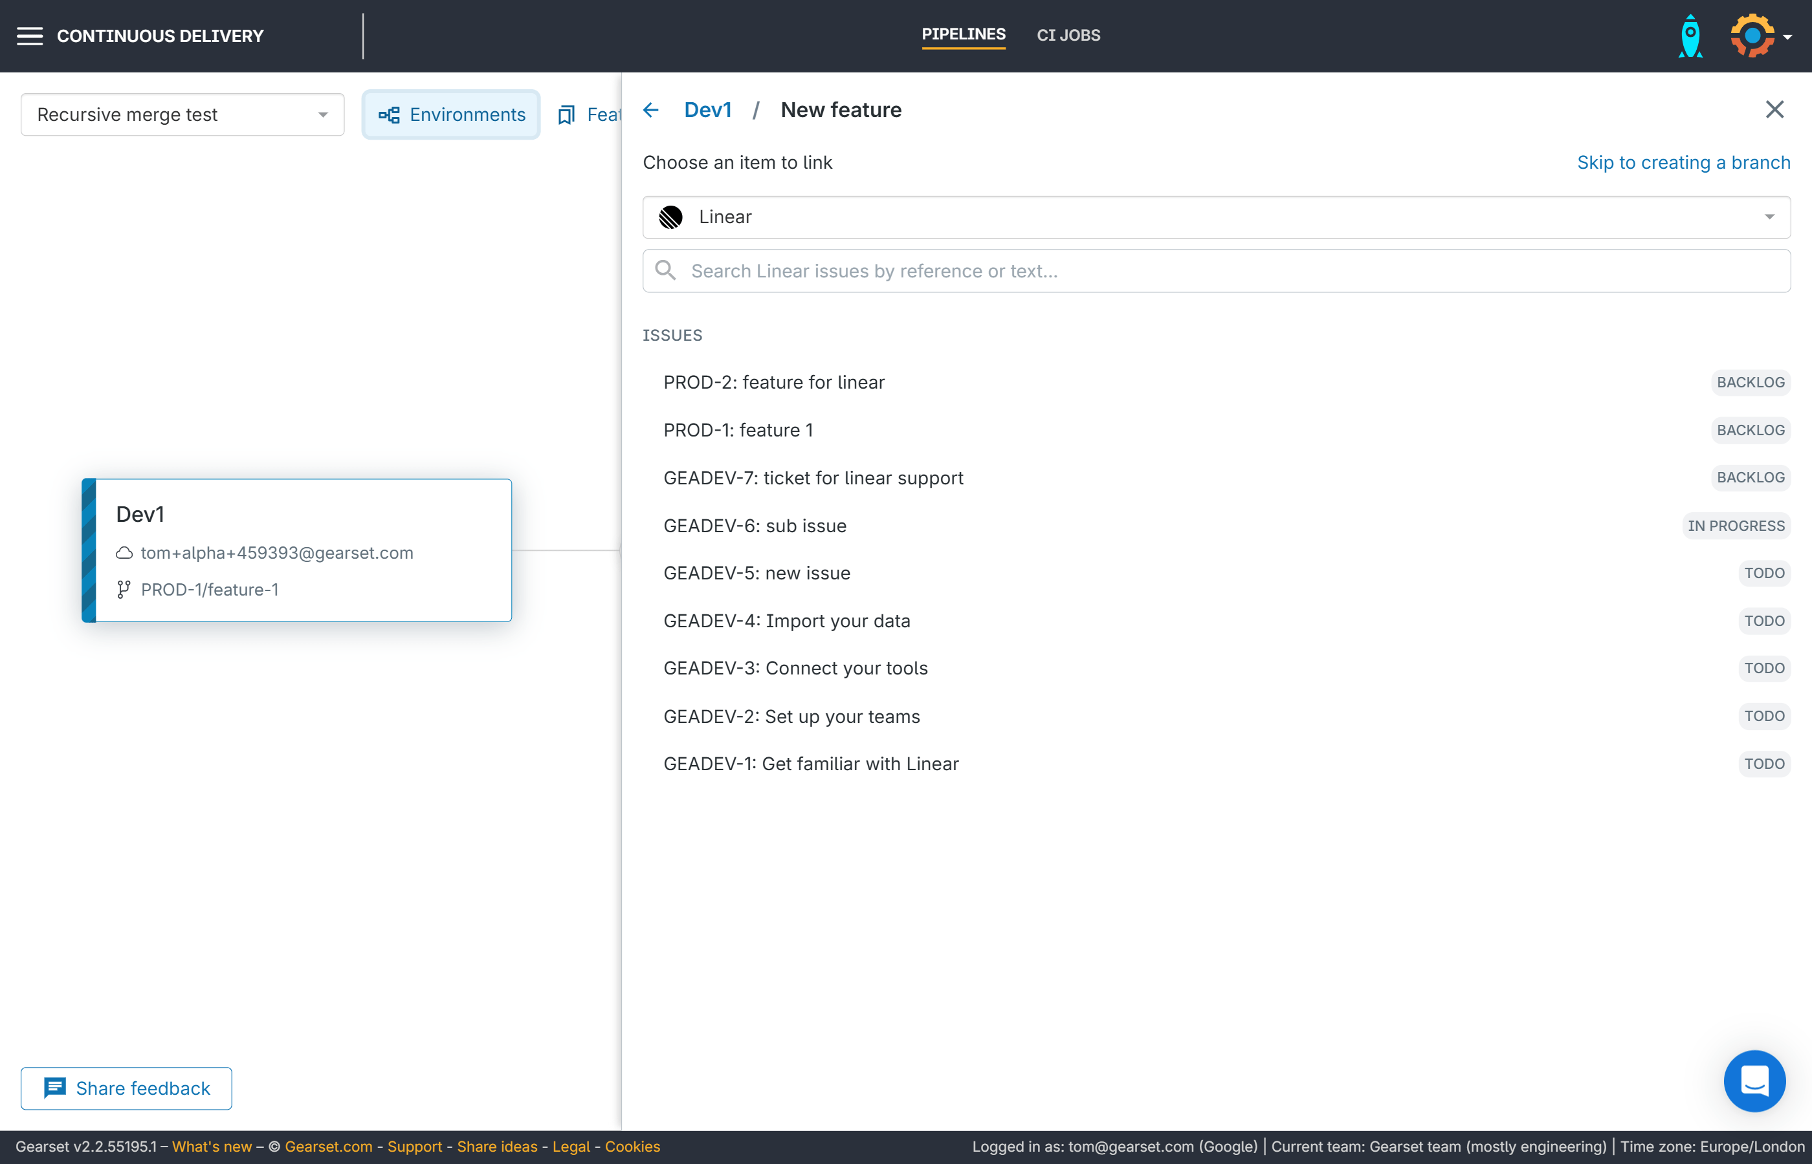Switch to the CI Jobs tab
This screenshot has height=1164, width=1812.
tap(1068, 35)
